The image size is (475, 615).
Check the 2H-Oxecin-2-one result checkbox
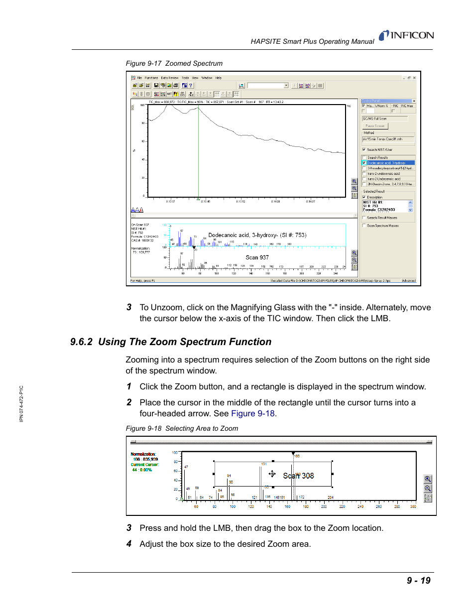(x=364, y=184)
